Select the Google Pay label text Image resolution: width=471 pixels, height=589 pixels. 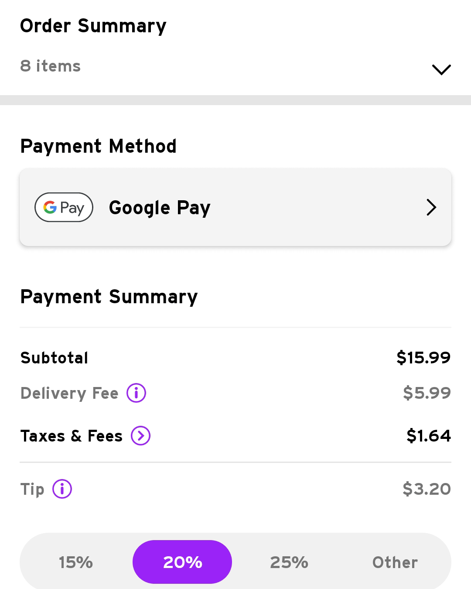click(x=160, y=208)
